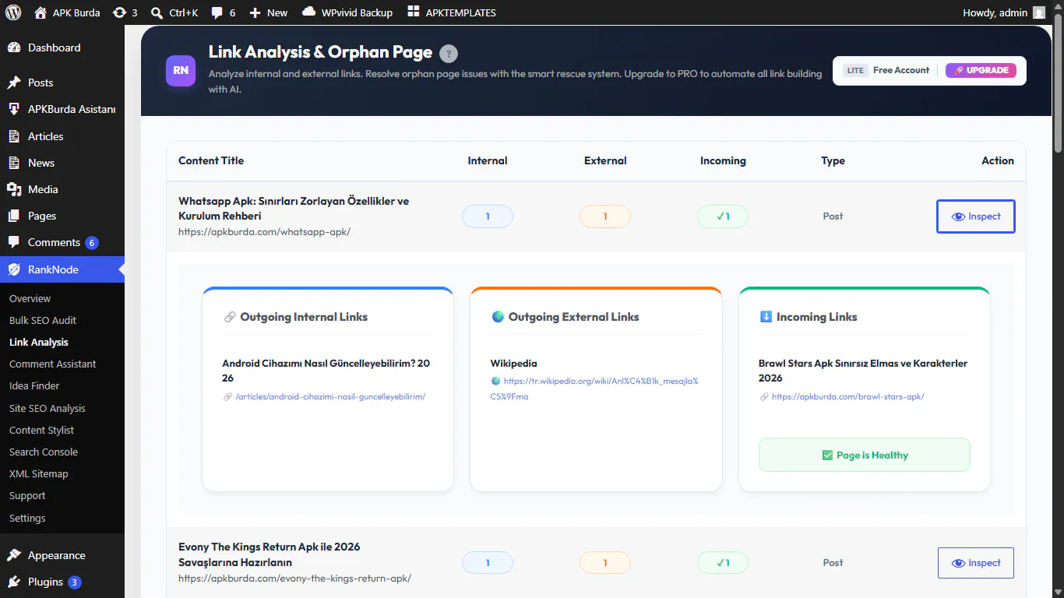
Task: Click the Internal count badge for Whatsapp Apk
Action: 488,216
